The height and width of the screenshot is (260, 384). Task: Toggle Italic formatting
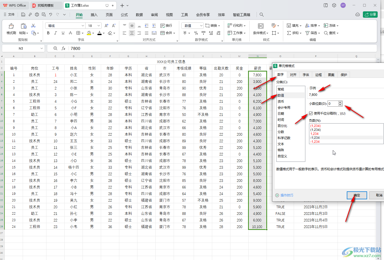pyautogui.click(x=55, y=33)
